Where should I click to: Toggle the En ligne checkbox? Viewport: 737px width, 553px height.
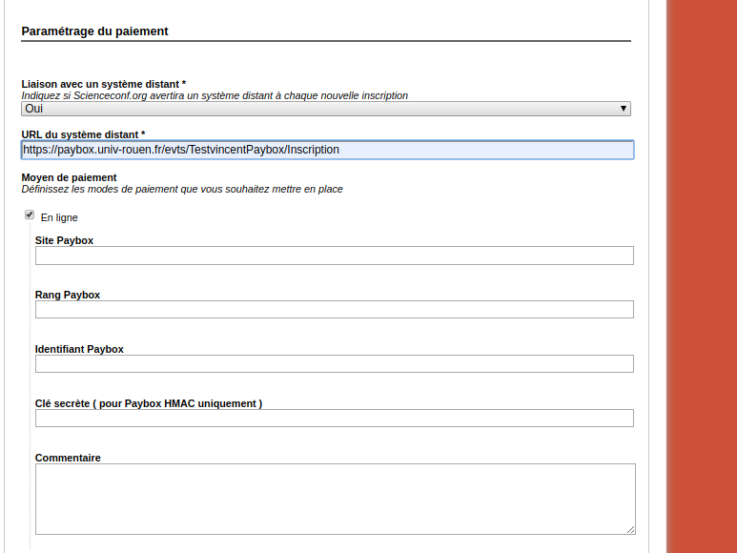30,215
